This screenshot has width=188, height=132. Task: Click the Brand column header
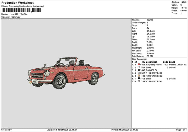172,62
